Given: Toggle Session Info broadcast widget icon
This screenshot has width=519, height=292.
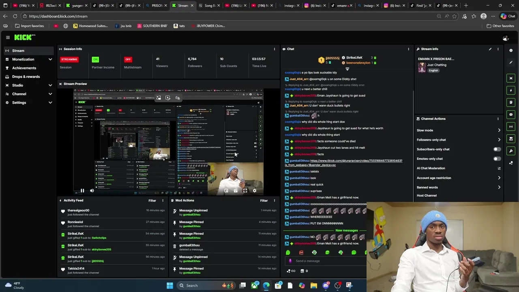Looking at the screenshot, I should 511,127.
